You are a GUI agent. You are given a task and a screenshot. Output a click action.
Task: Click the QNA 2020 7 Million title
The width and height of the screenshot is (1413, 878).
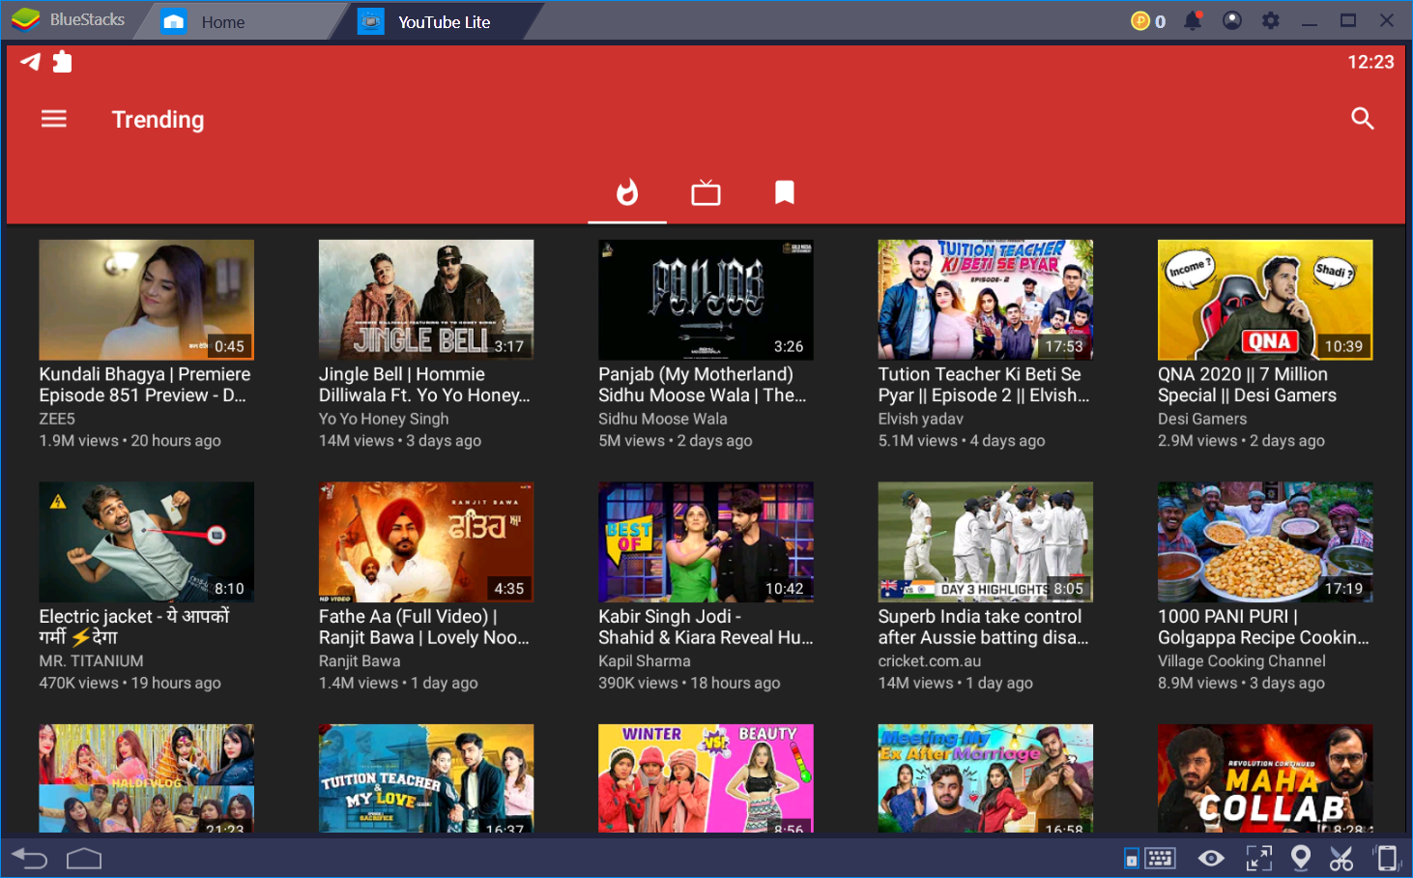coord(1248,385)
